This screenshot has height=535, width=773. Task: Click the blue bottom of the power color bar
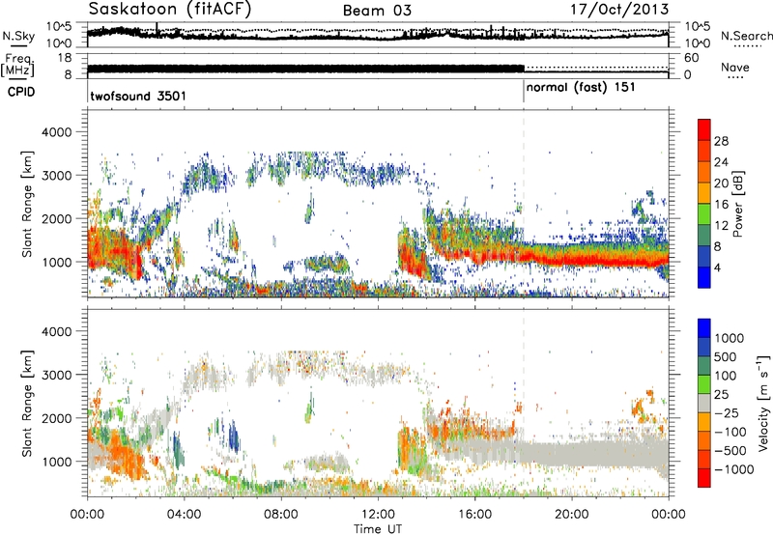(704, 277)
